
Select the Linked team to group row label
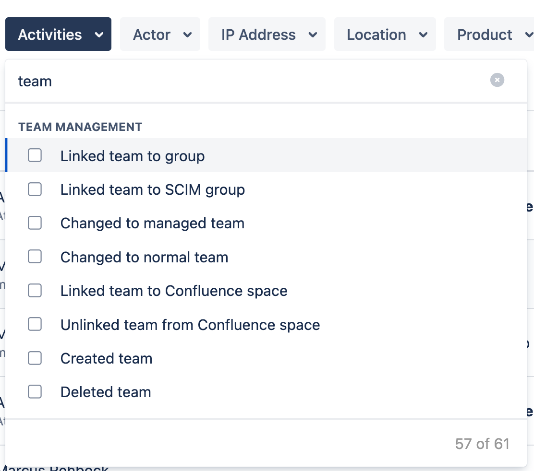point(133,155)
